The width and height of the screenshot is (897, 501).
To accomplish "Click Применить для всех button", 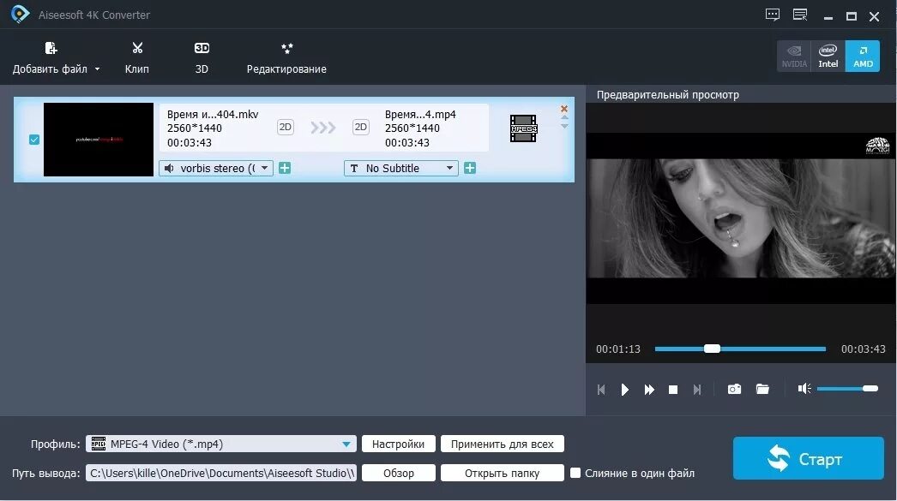I will click(502, 444).
